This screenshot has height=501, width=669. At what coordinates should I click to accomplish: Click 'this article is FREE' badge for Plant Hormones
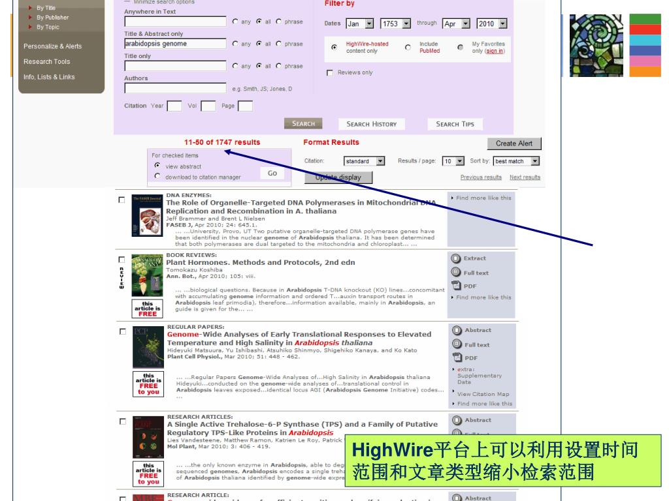pyautogui.click(x=147, y=309)
